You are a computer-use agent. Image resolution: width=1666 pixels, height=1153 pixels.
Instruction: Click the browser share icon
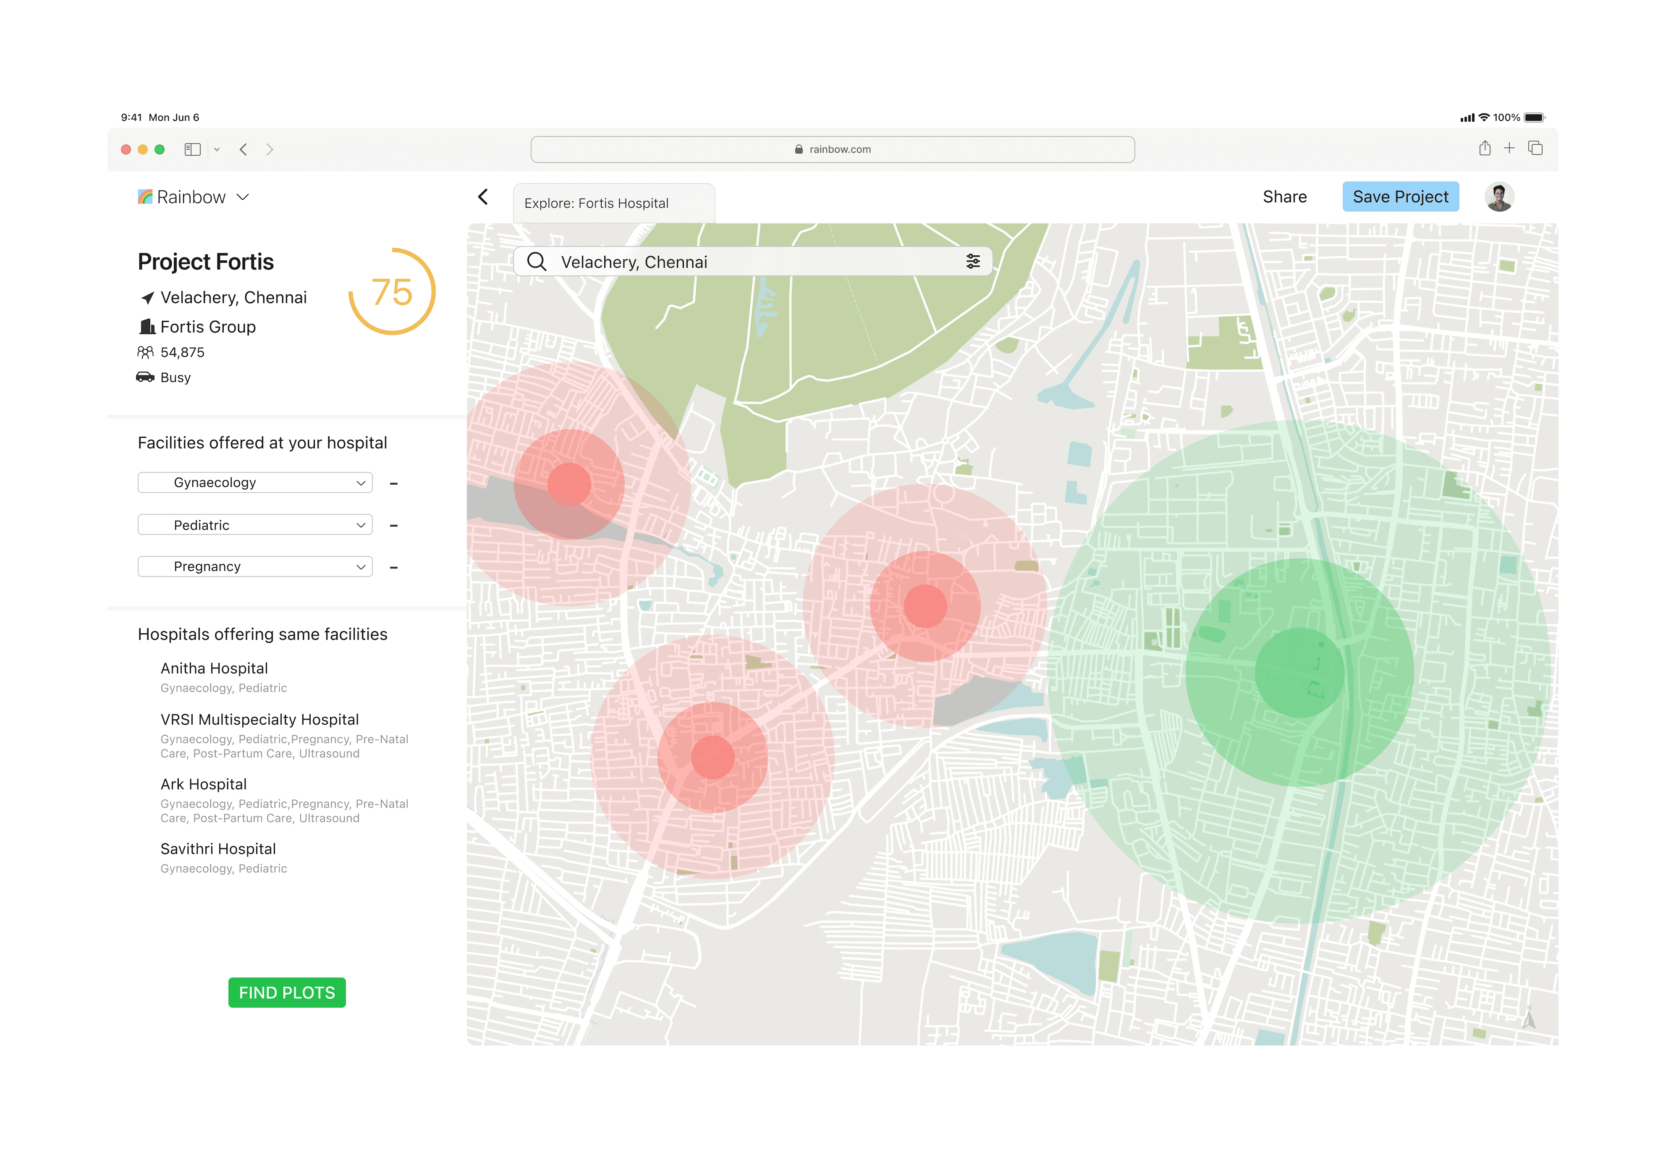tap(1484, 149)
